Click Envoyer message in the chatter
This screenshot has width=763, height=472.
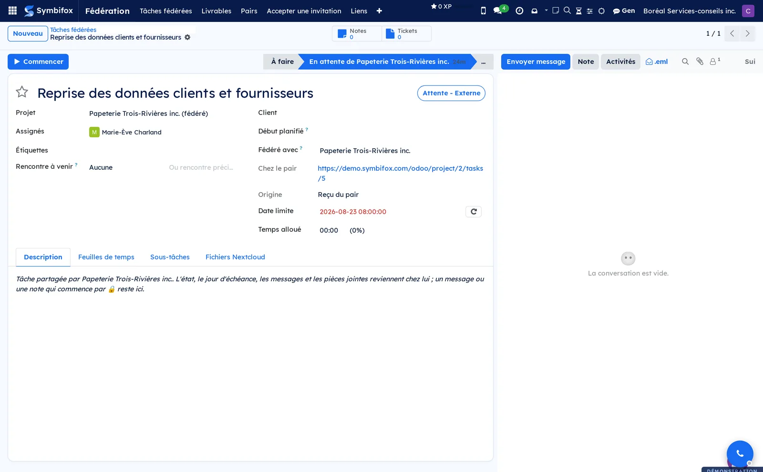click(536, 62)
